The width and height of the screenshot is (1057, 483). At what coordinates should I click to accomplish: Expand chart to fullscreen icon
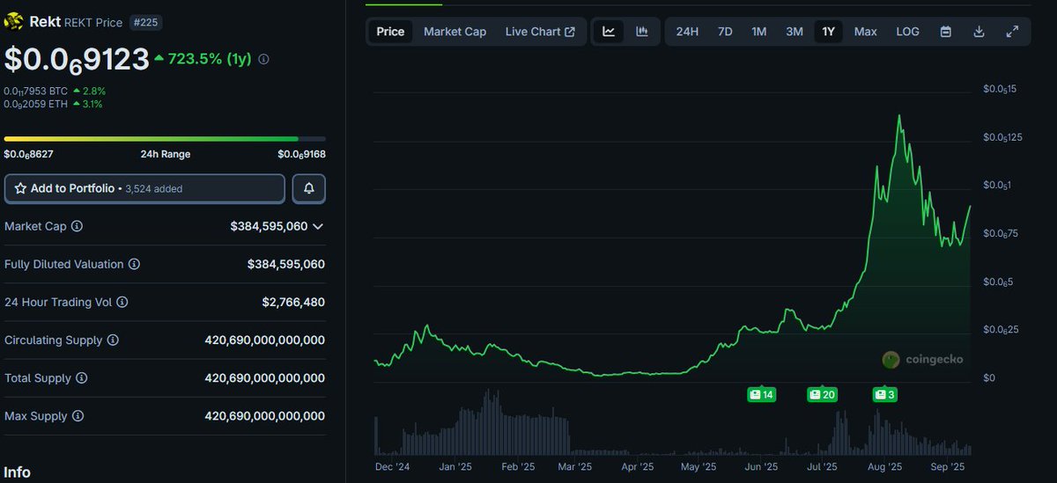[x=1012, y=32]
